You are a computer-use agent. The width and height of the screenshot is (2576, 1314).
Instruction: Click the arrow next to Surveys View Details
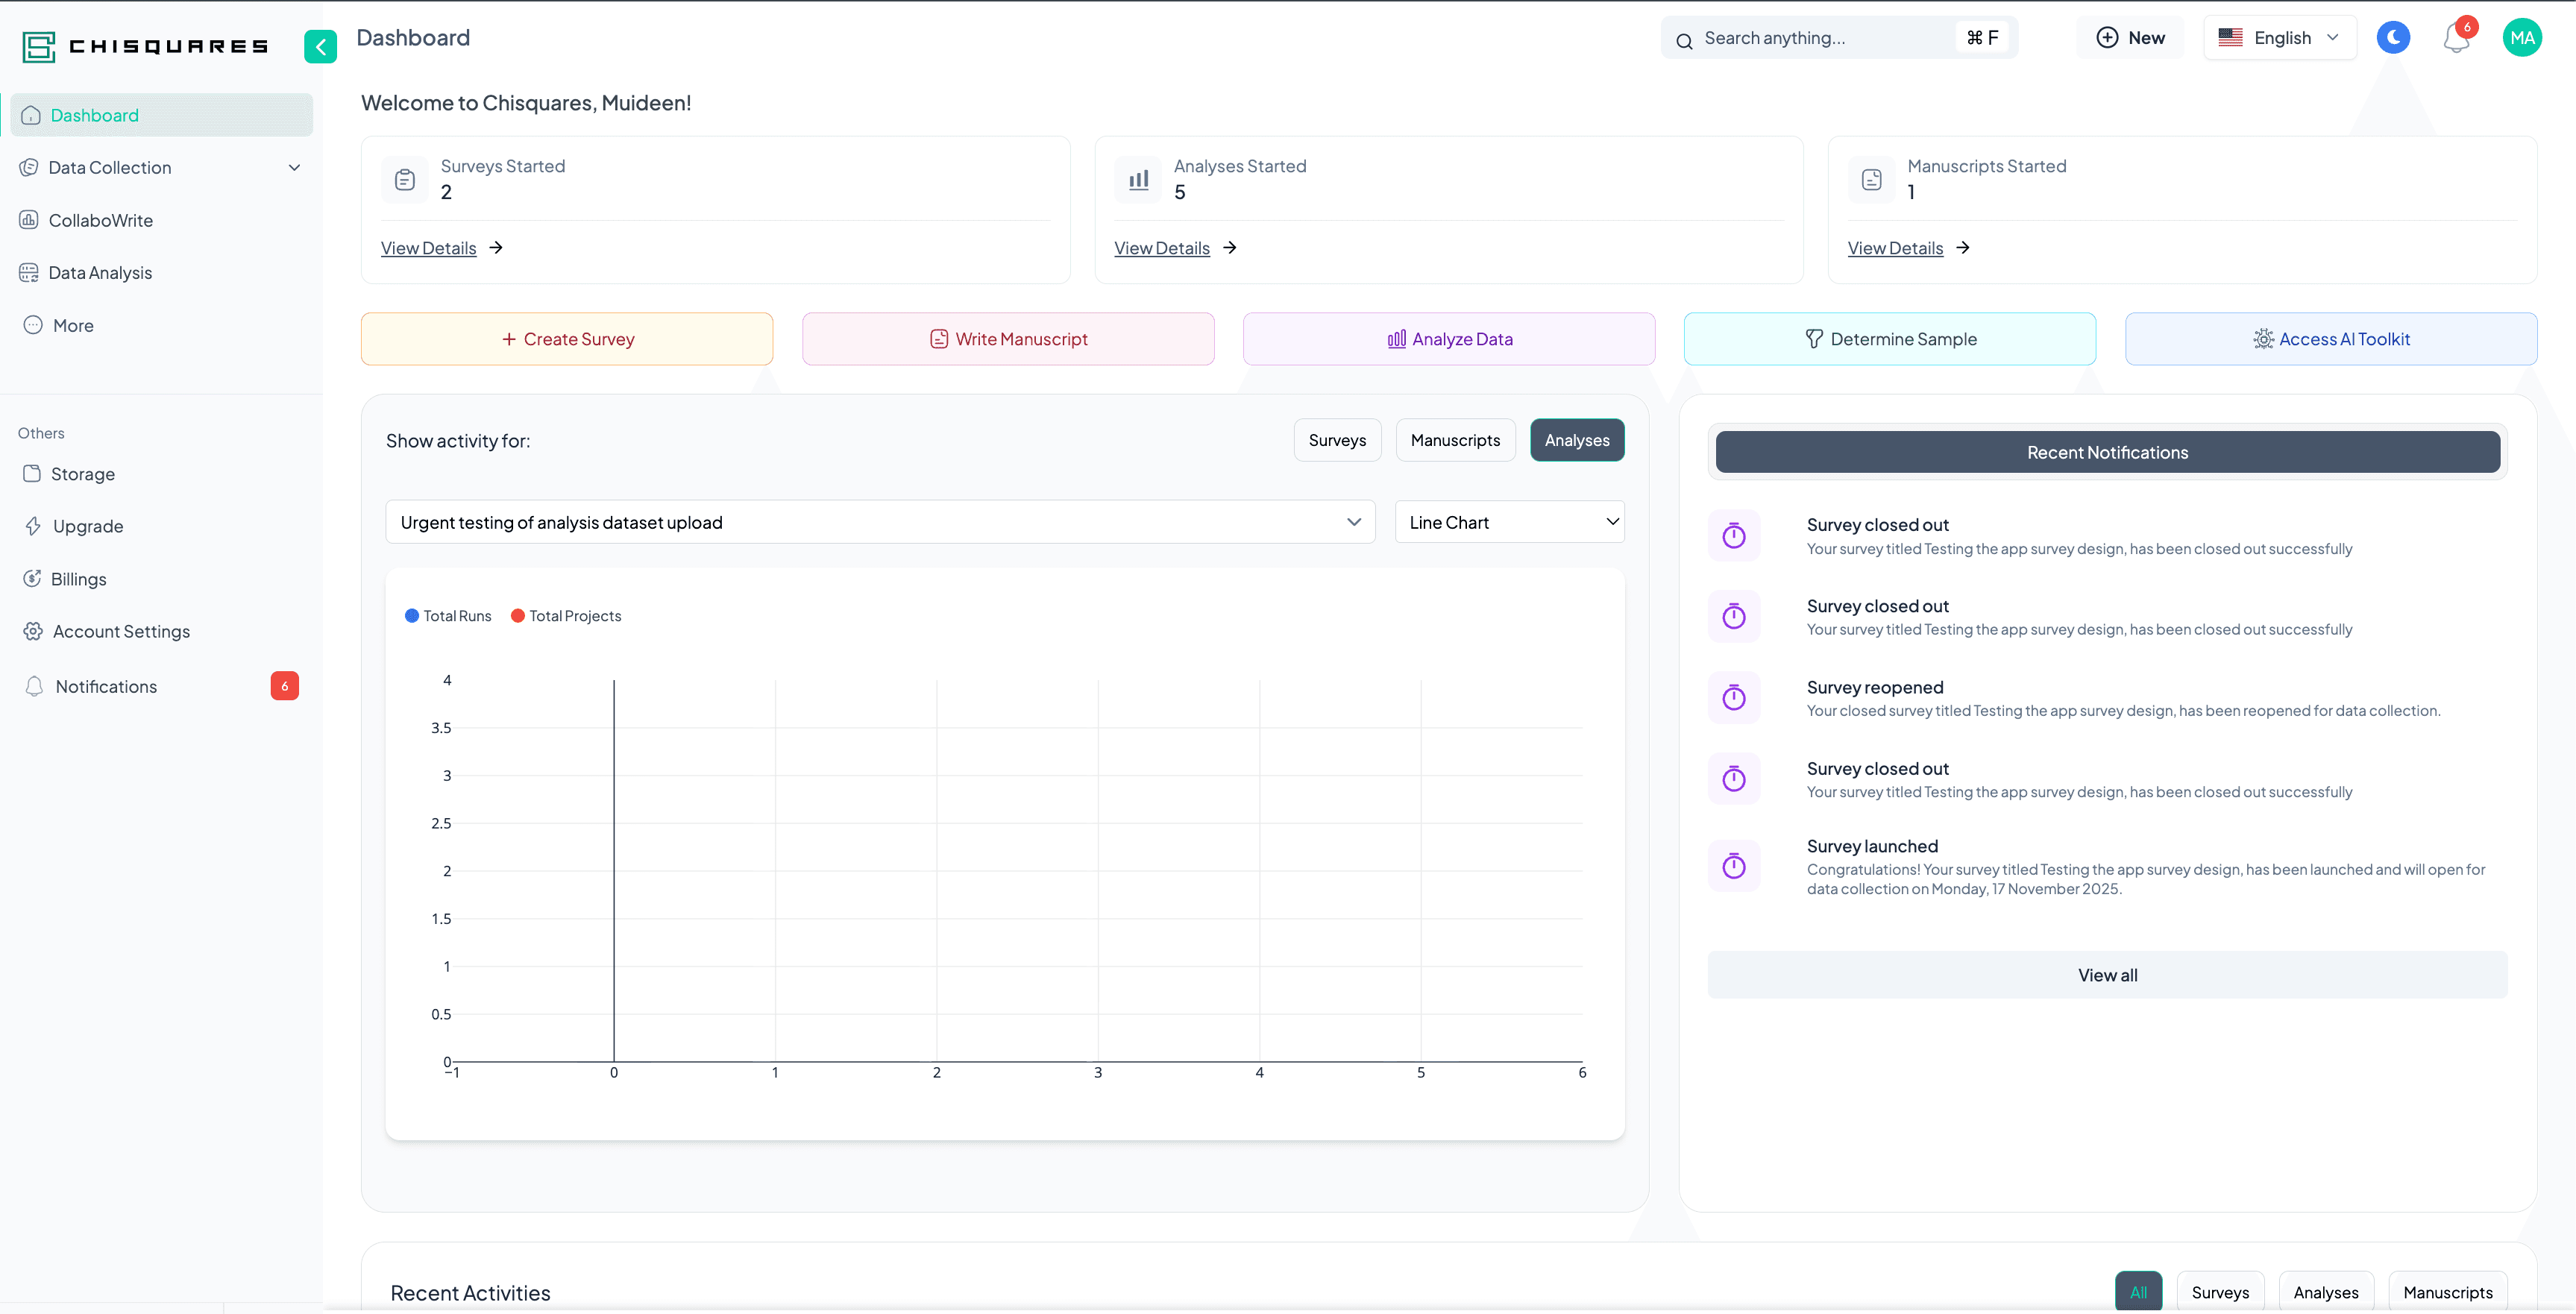496,247
